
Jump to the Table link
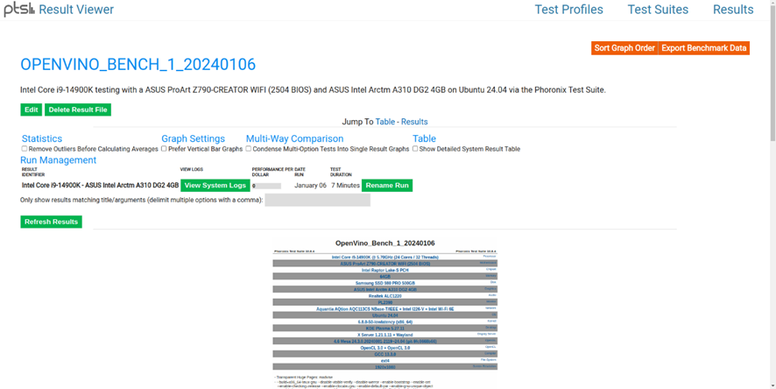click(385, 122)
